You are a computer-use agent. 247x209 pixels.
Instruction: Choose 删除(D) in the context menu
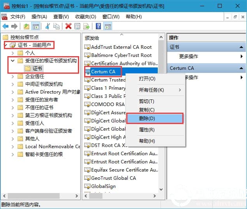(x=155, y=119)
